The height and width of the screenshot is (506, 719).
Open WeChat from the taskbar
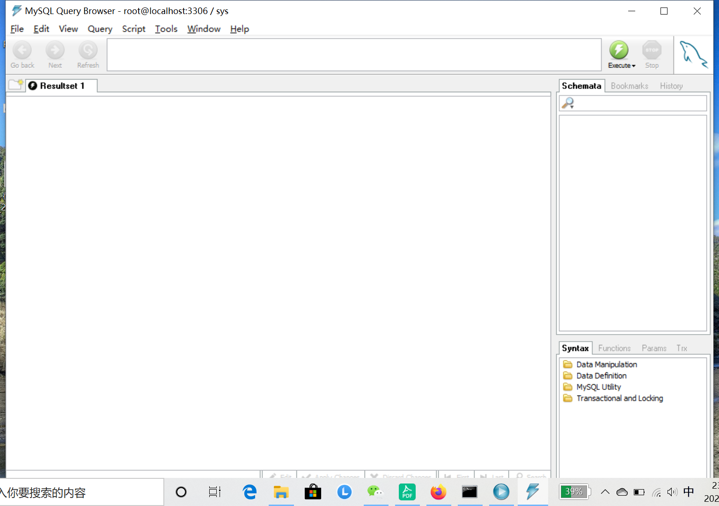(x=375, y=492)
